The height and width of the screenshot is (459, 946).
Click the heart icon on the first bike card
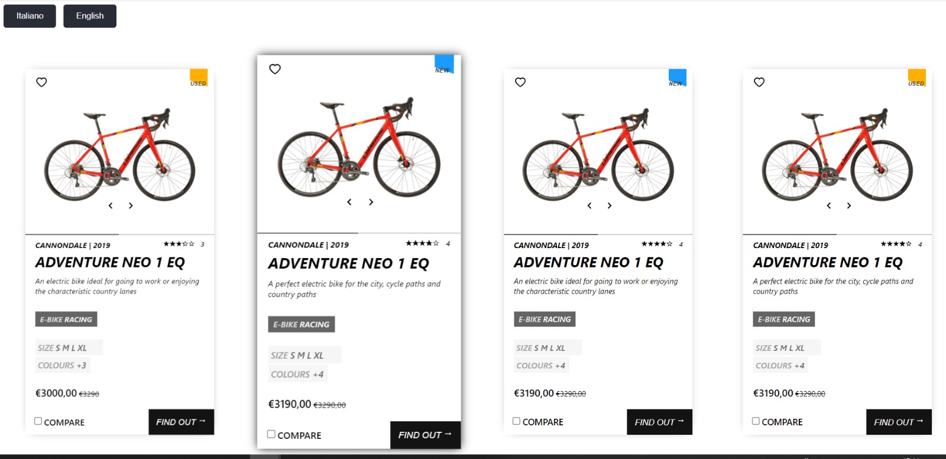41,82
